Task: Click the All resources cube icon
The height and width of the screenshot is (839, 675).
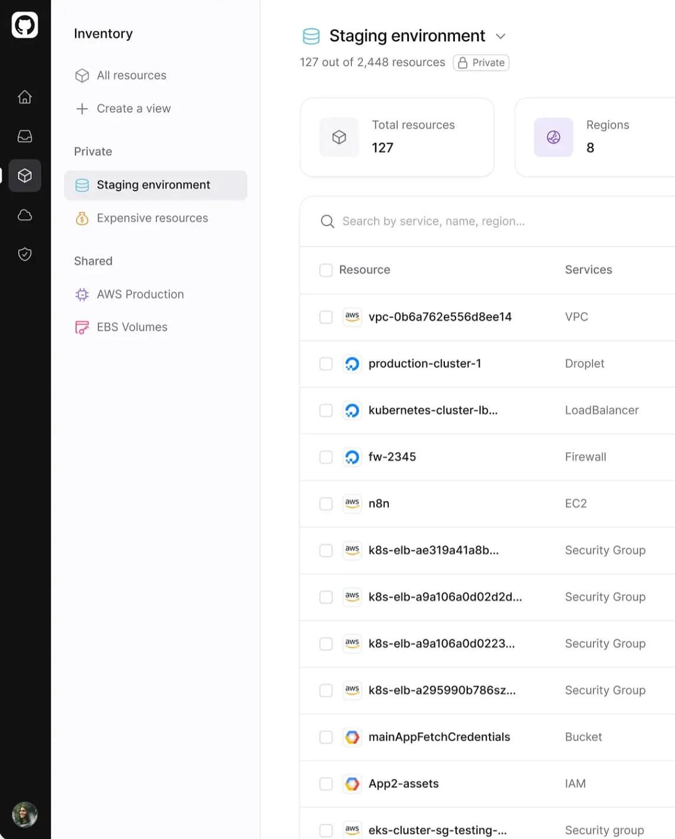Action: [x=82, y=76]
